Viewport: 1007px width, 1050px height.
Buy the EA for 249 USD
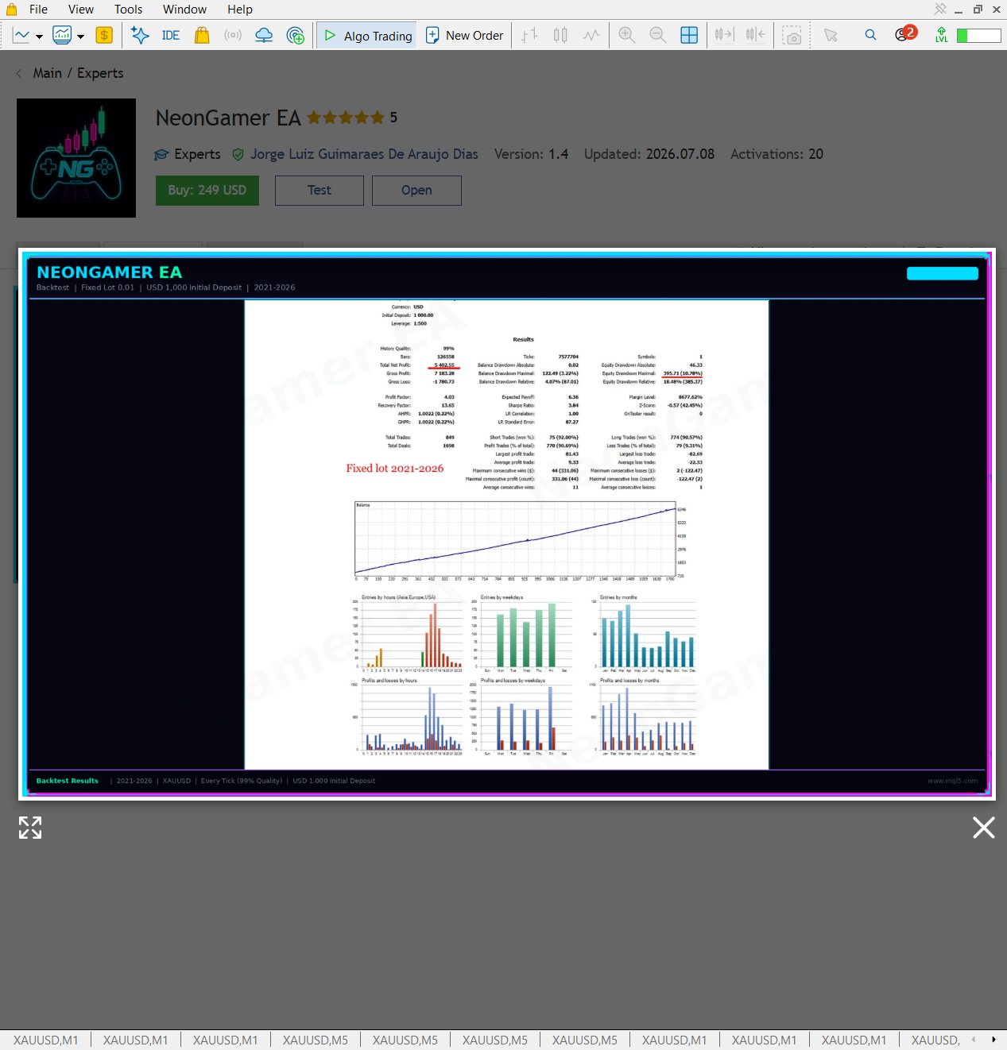click(207, 191)
